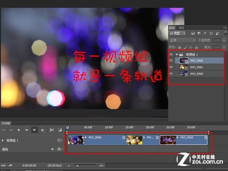The image size is (228, 171).
Task: Lock position move icon
Action: point(191,47)
